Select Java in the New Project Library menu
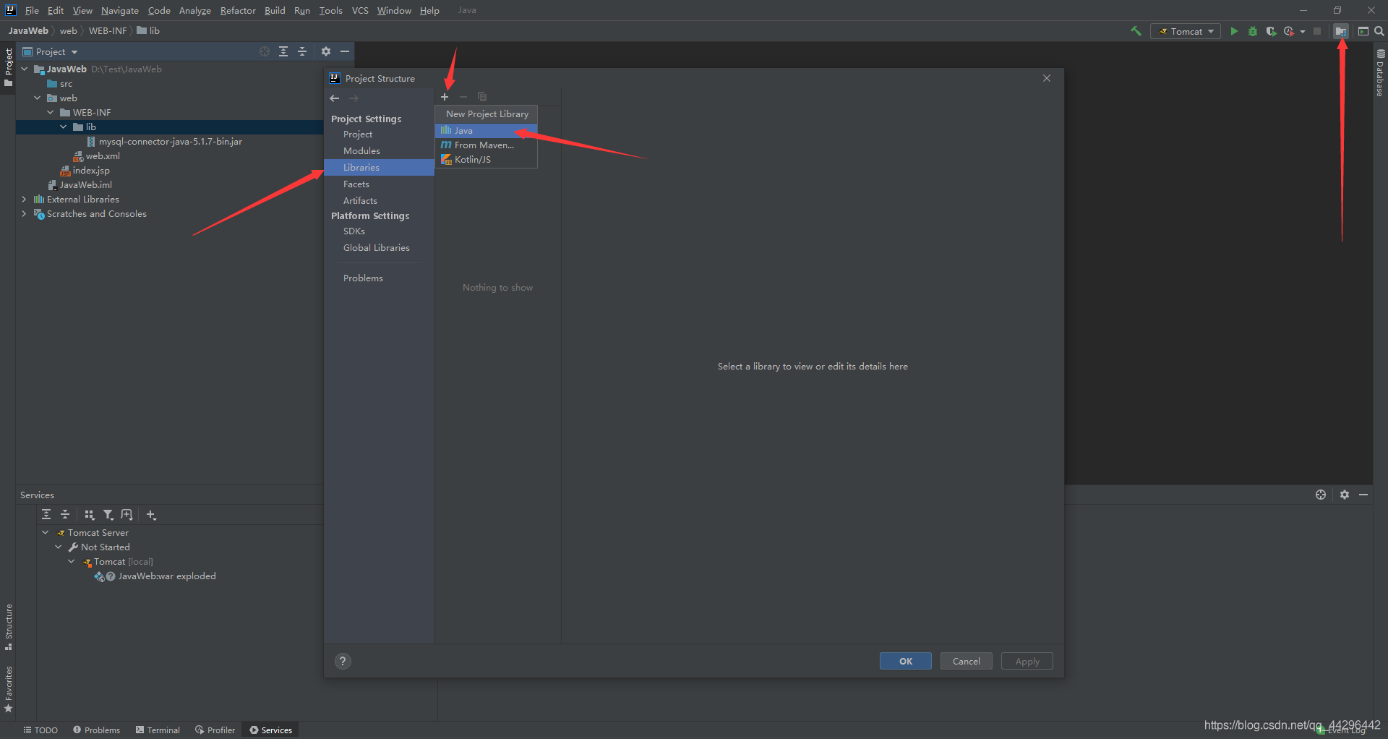Screen dimensions: 1388x739 pos(486,131)
